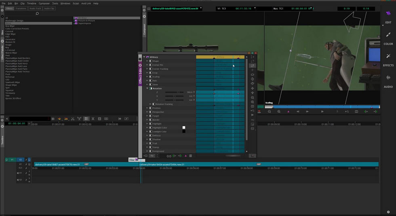Add keyframe with pink triangle under monitor
This screenshot has width=396, height=216.
(x=289, y=112)
